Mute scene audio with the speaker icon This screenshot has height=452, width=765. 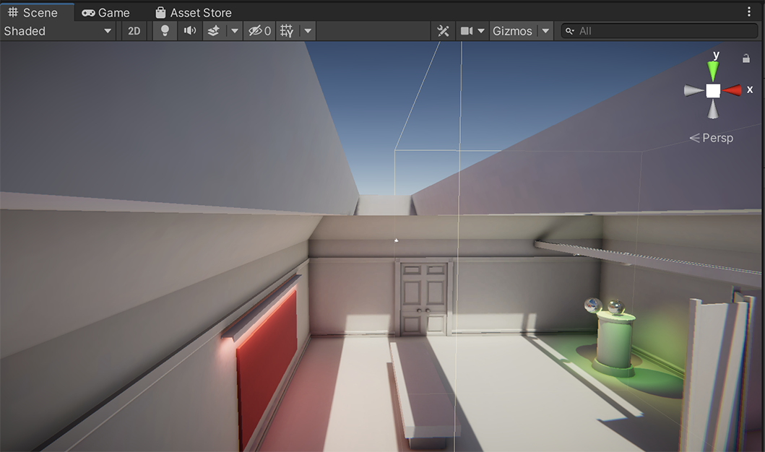pyautogui.click(x=189, y=31)
